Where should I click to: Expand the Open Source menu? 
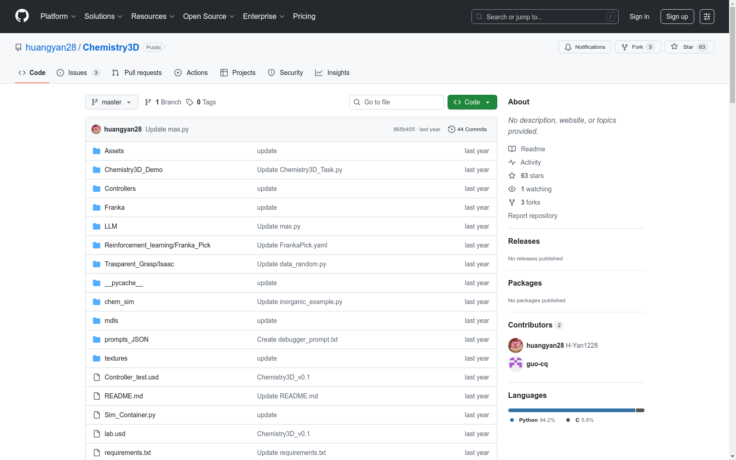209,17
